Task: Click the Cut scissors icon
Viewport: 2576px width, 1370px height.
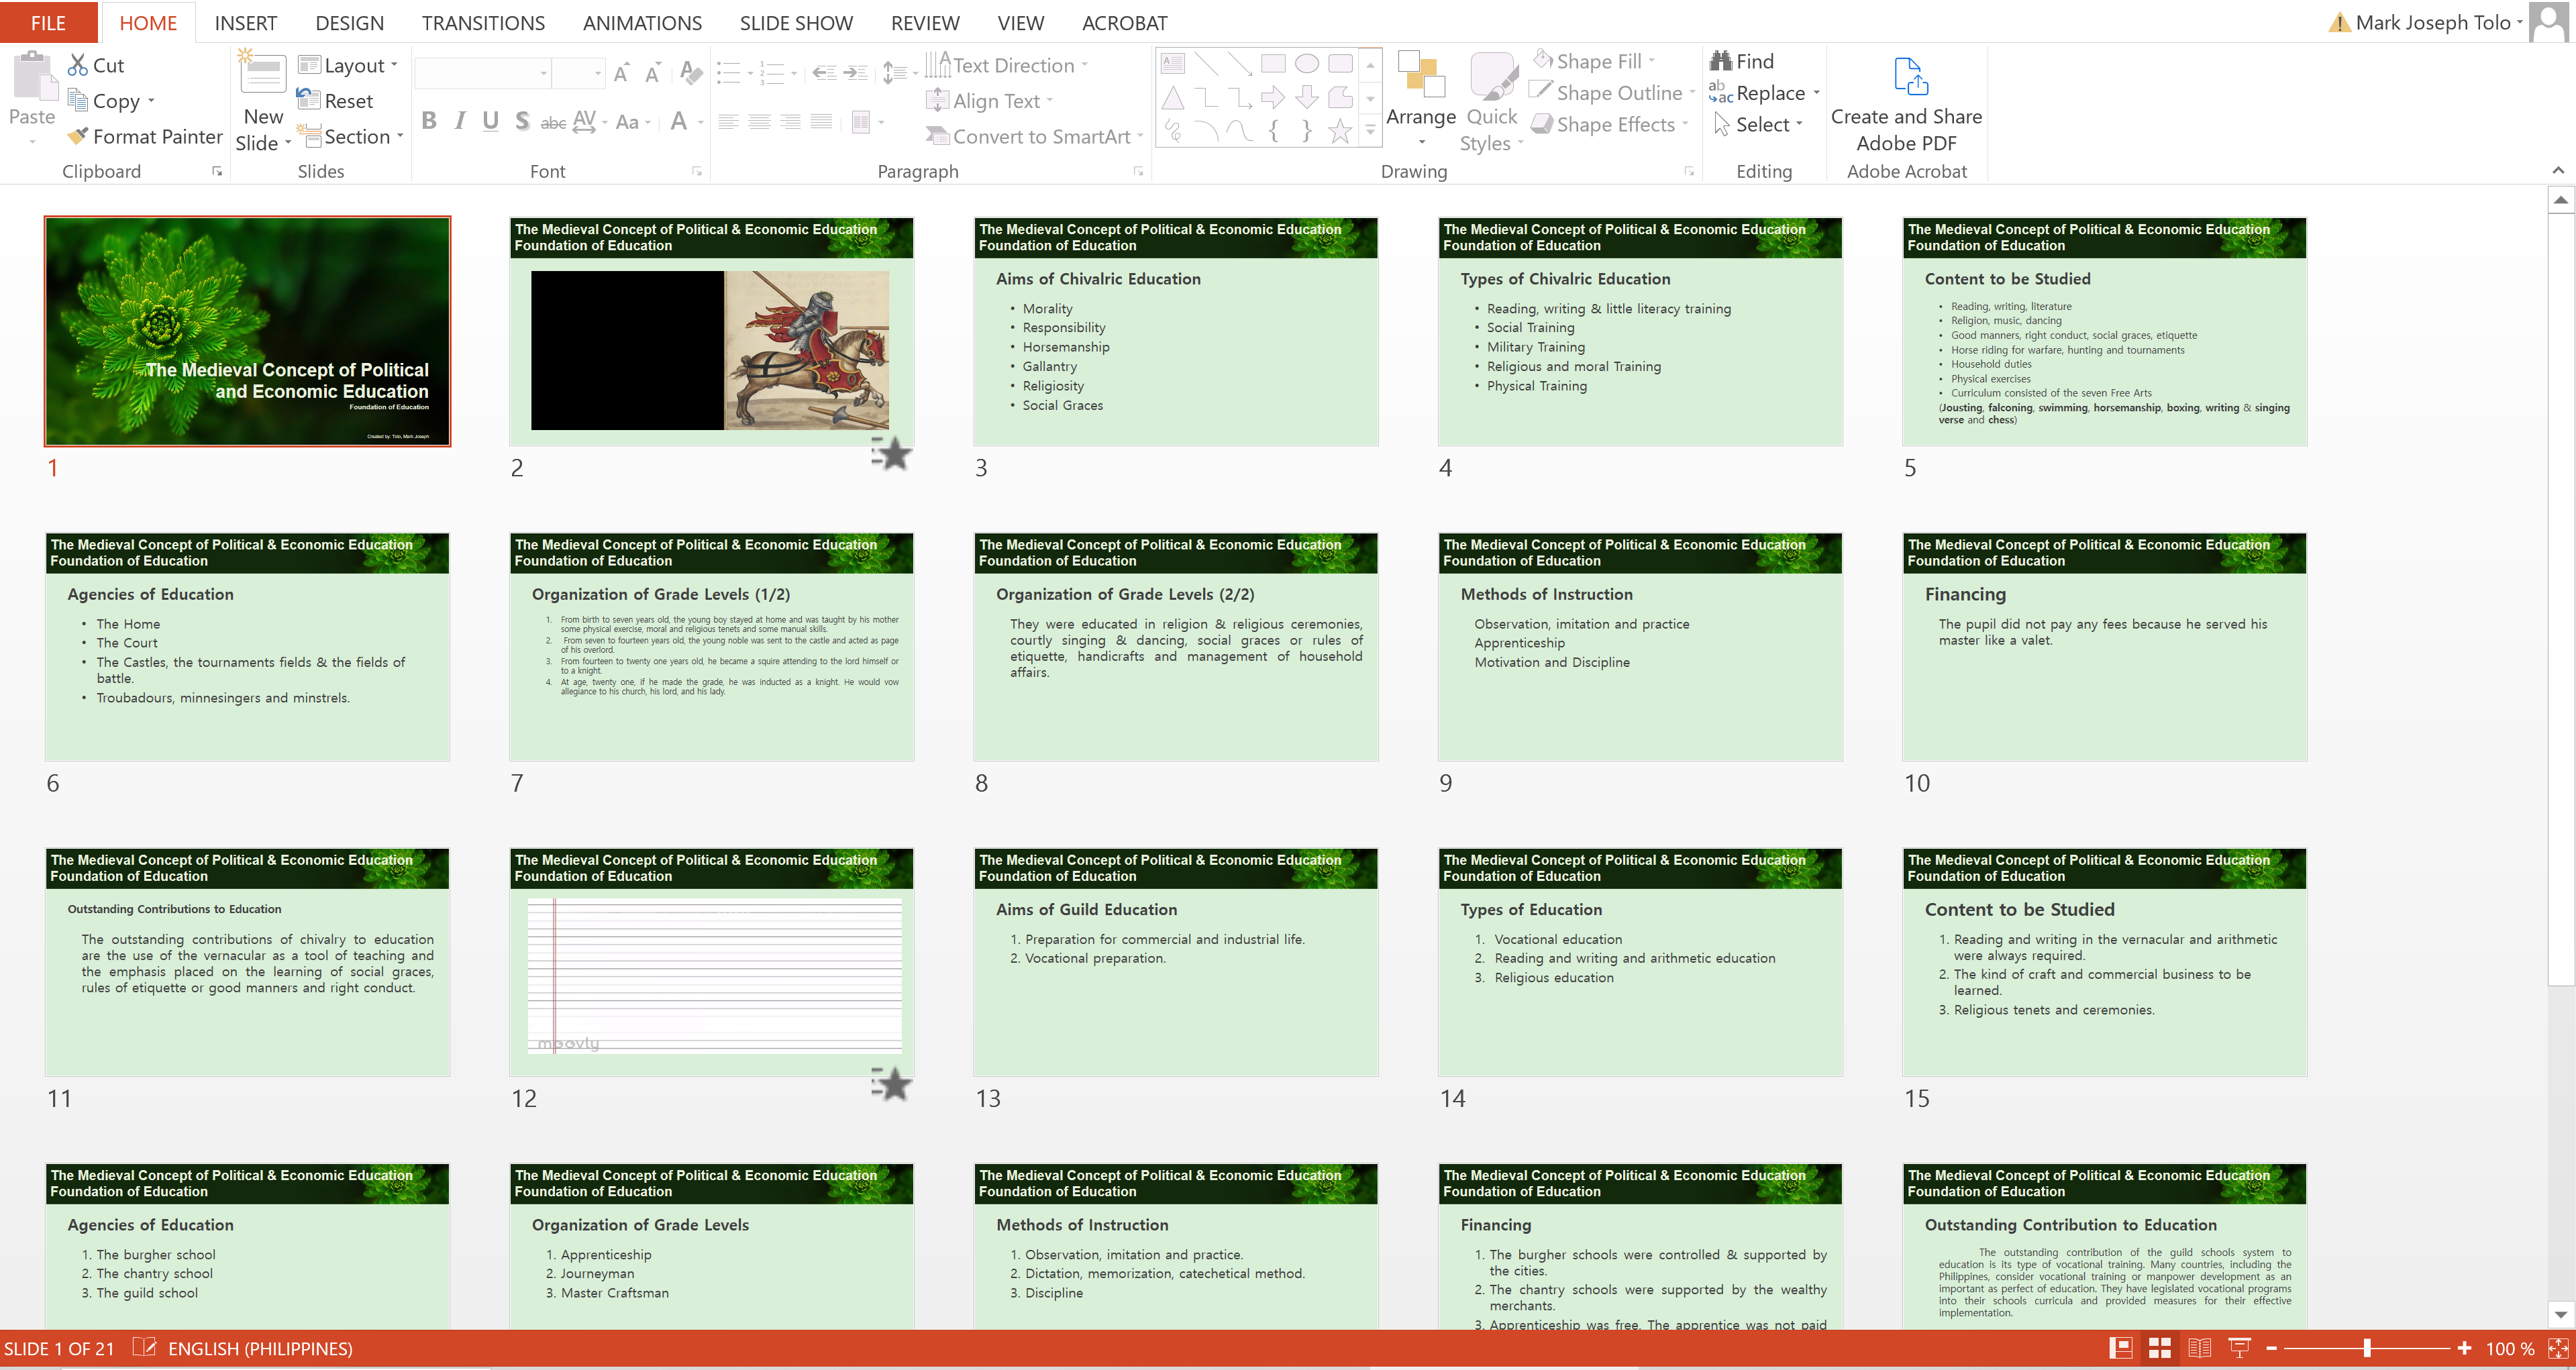Action: point(77,65)
